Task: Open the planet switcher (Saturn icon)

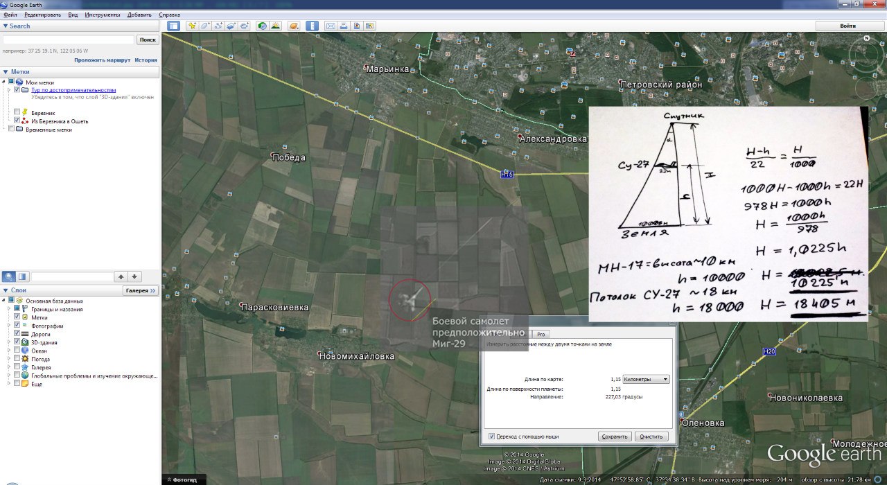Action: (x=294, y=26)
